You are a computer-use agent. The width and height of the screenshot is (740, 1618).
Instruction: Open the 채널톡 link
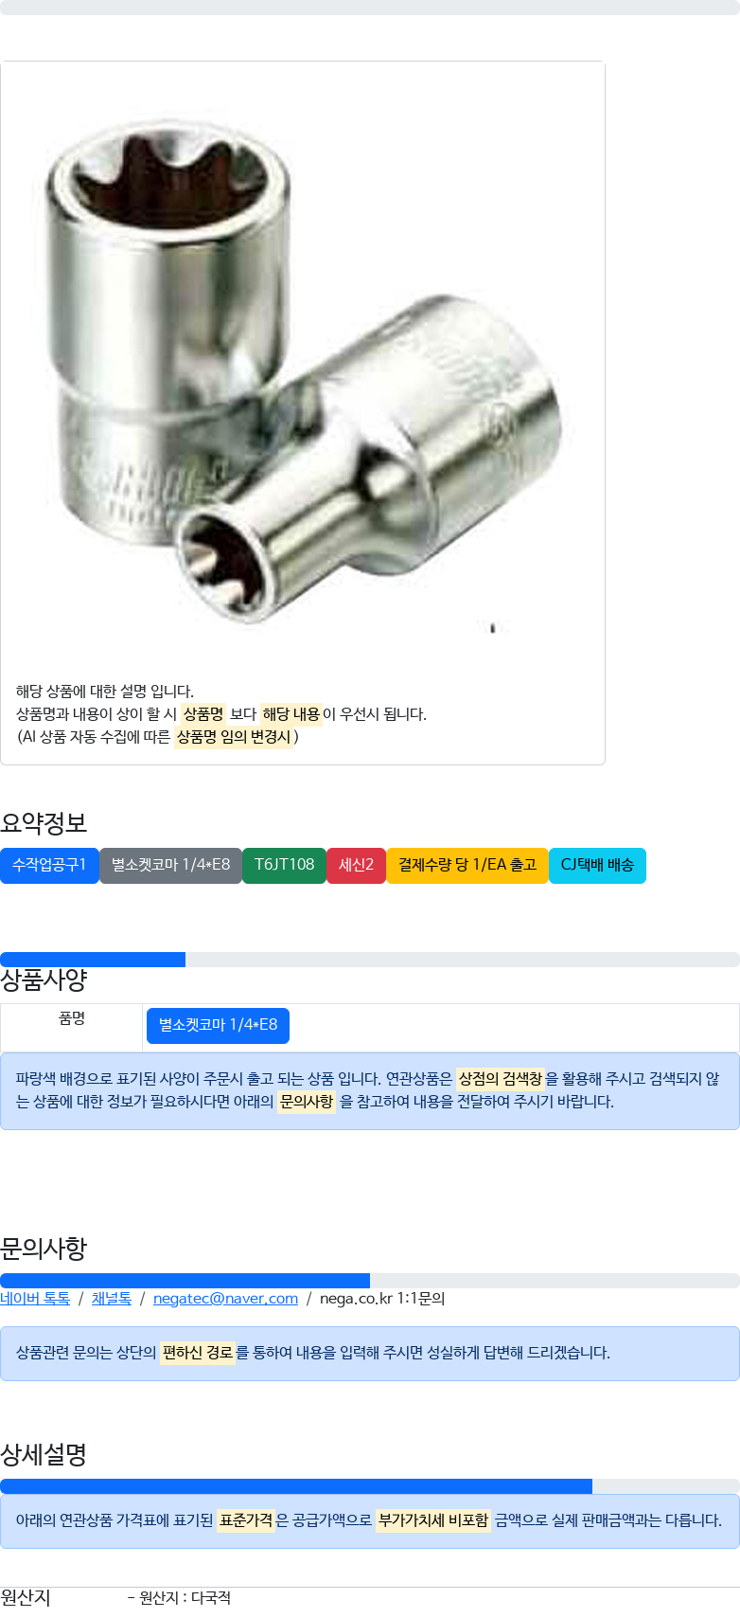click(x=112, y=1299)
